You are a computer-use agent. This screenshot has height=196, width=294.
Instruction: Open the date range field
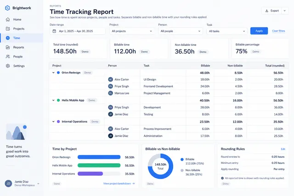78,31
